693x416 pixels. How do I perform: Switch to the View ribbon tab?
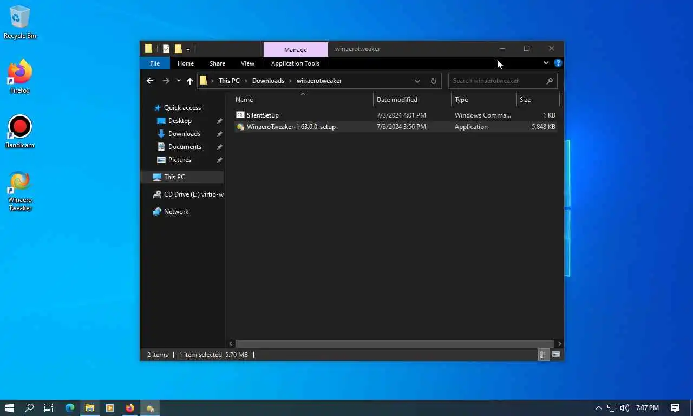pos(247,63)
